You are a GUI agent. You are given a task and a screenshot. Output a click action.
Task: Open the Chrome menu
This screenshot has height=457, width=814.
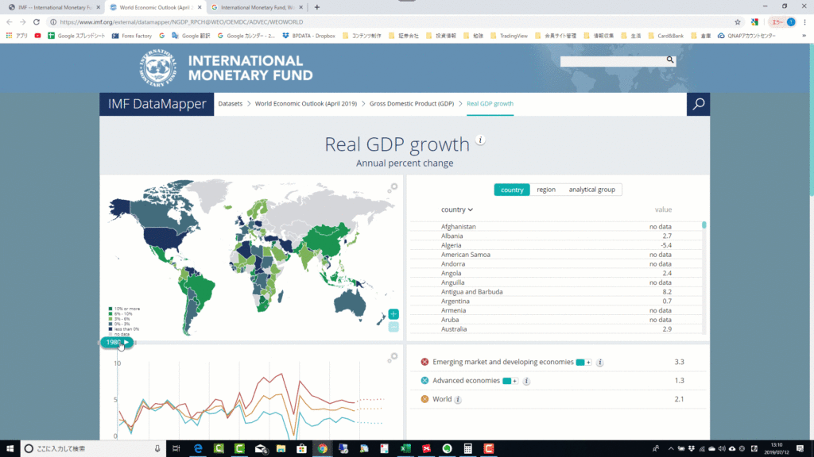pos(804,21)
